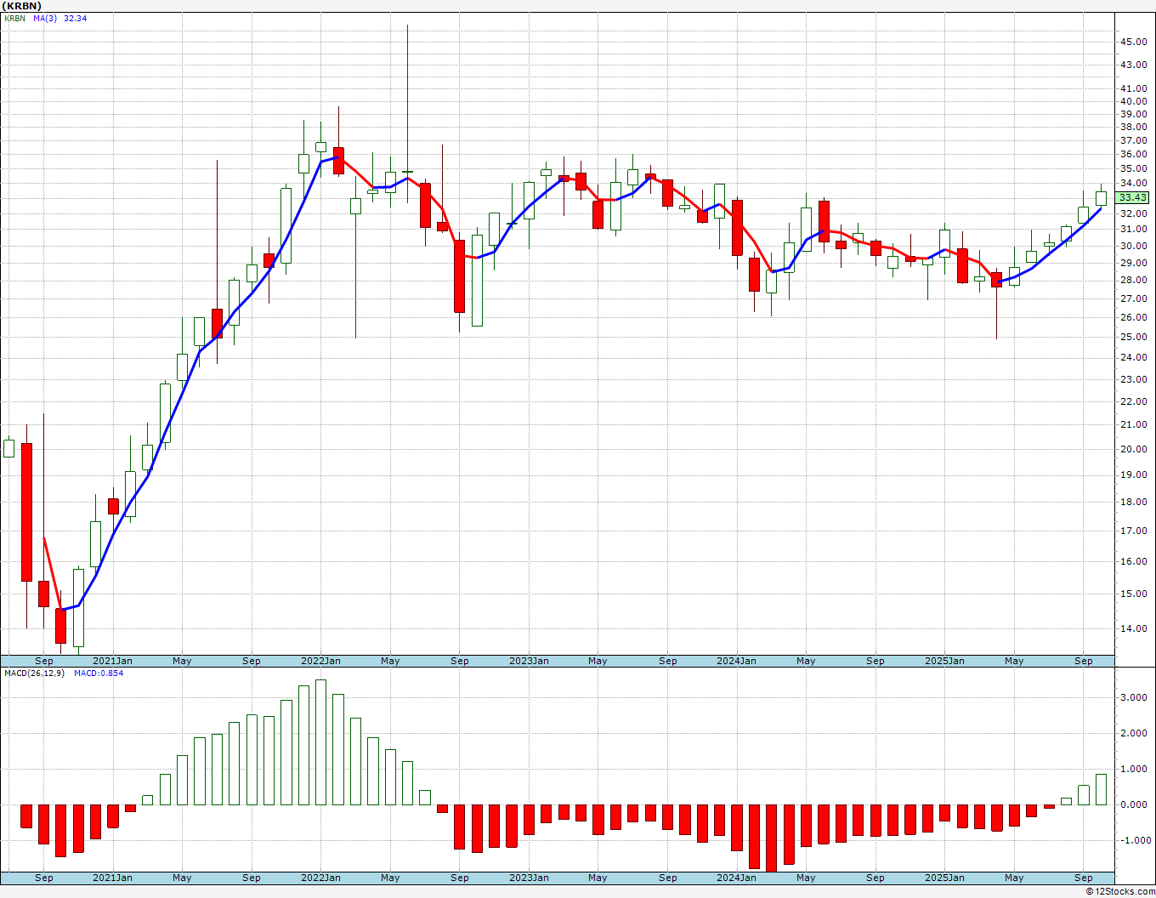Click the 45.00 price axis label

[x=1133, y=42]
